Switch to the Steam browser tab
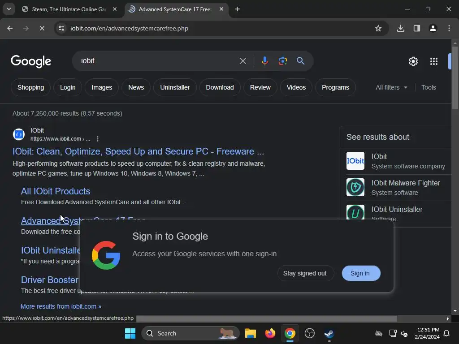This screenshot has width=459, height=344. pyautogui.click(x=69, y=9)
